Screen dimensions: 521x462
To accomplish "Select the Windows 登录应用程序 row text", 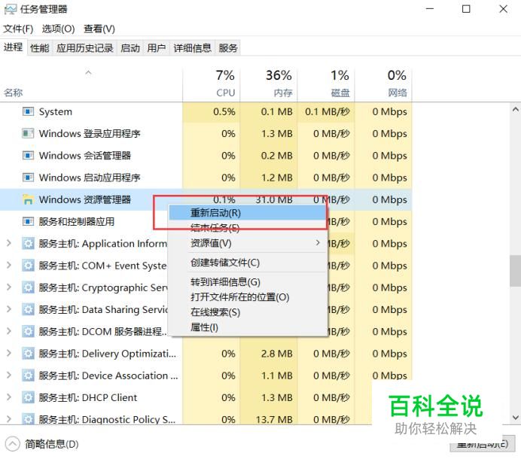I will point(90,133).
